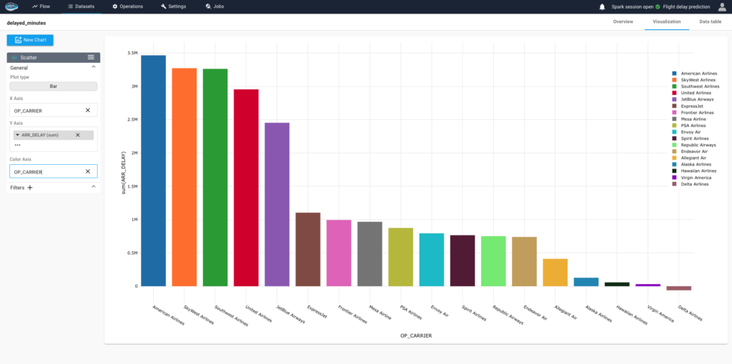Click the application logo in the top bar
The width and height of the screenshot is (732, 364).
point(11,6)
